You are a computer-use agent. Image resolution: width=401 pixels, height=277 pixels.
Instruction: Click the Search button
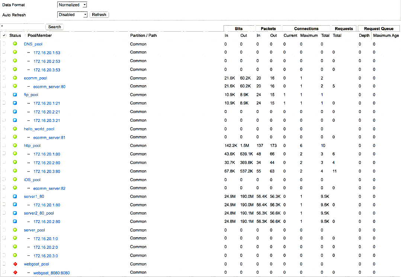point(54,27)
